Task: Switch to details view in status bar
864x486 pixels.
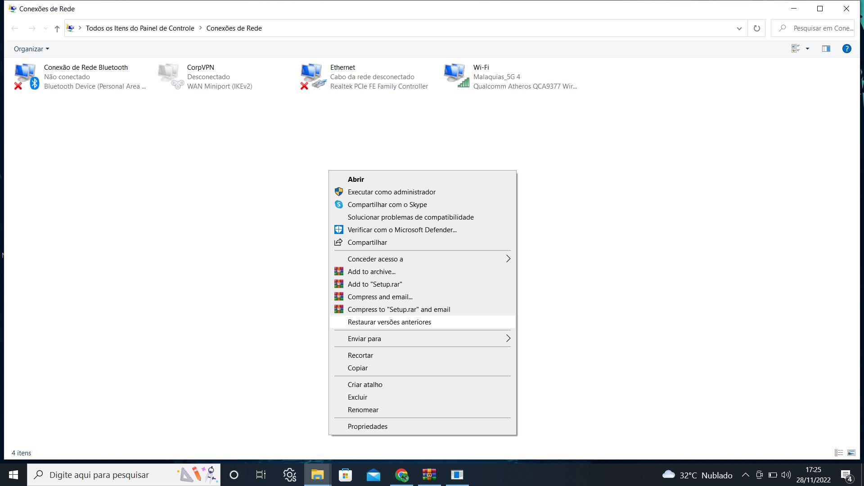Action: click(x=839, y=453)
